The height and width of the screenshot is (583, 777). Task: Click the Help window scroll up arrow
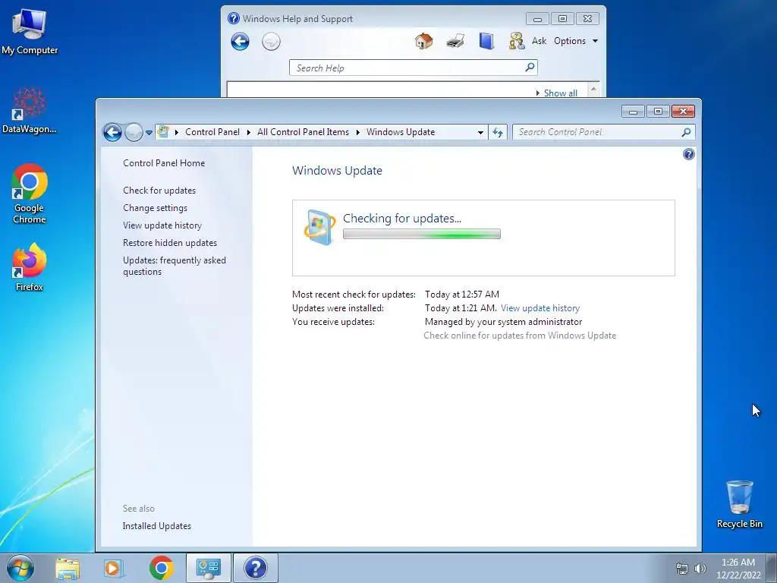pos(593,90)
